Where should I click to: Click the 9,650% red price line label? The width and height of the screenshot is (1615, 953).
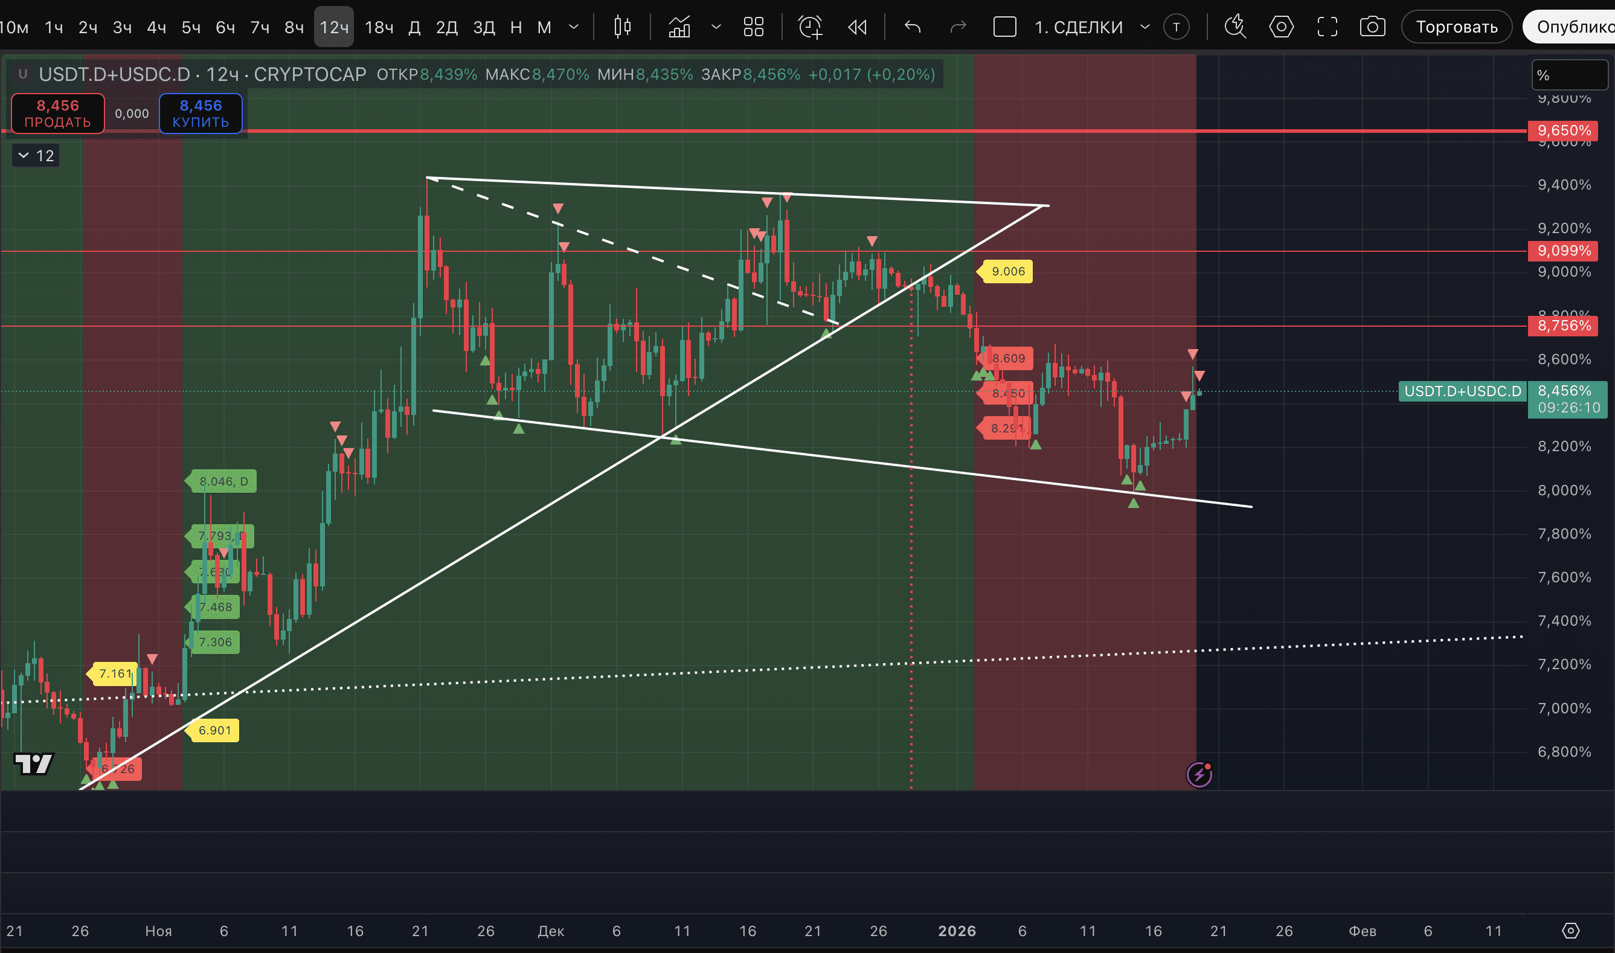coord(1564,130)
